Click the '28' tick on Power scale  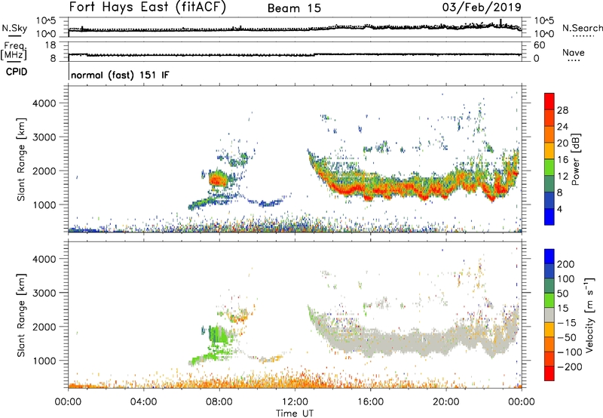click(562, 110)
